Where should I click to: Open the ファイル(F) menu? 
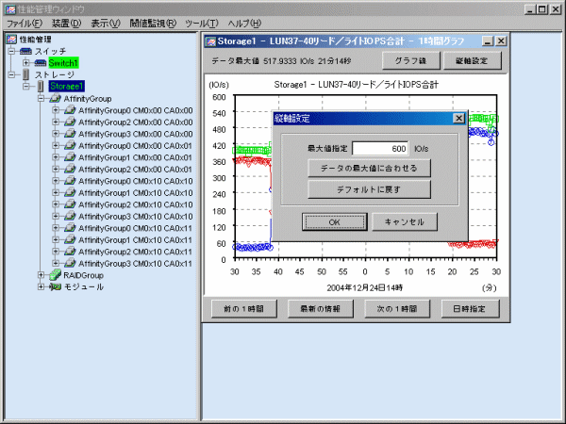point(25,24)
